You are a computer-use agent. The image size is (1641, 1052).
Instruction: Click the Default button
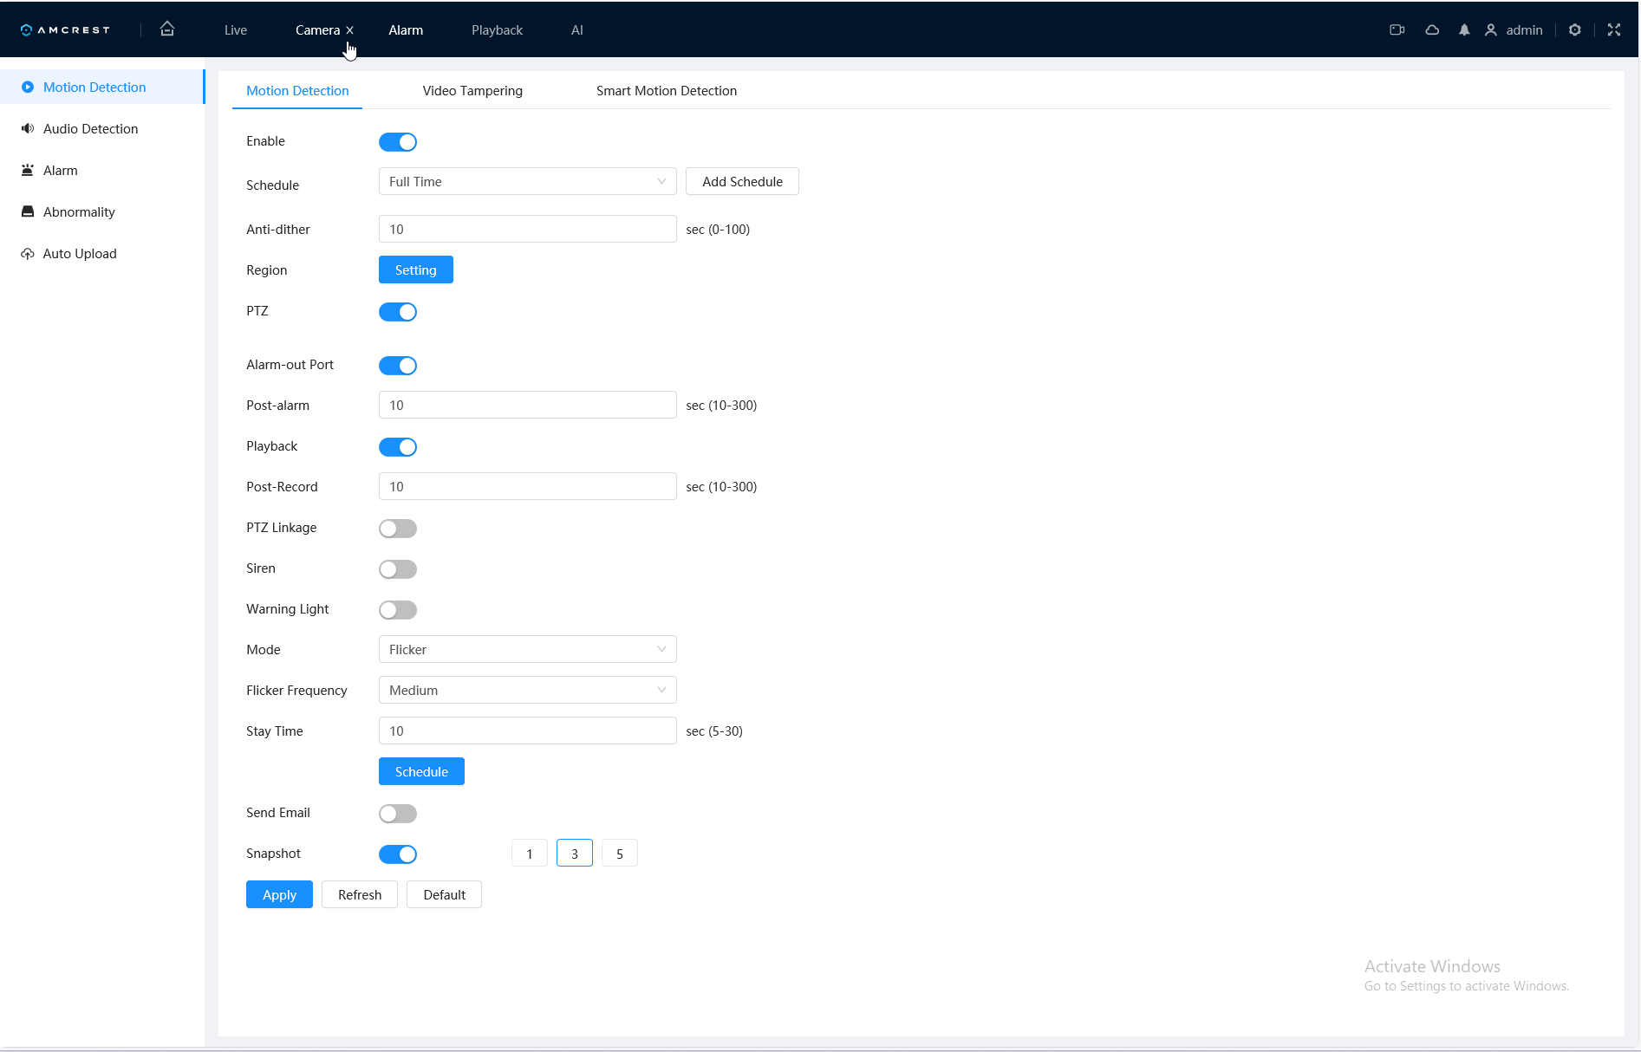[445, 895]
